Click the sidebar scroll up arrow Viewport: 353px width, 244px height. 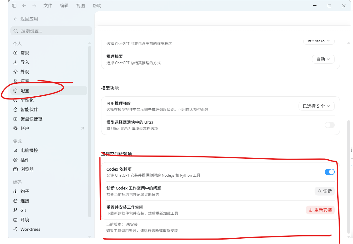tap(90, 43)
